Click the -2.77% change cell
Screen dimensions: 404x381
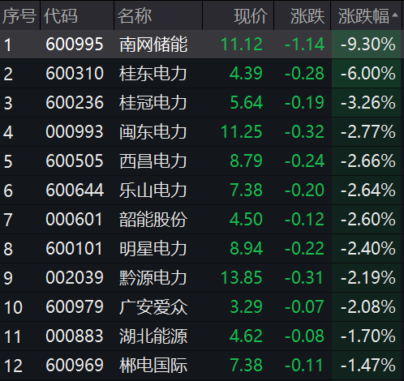click(x=367, y=131)
